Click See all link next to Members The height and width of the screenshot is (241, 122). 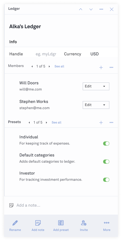pos(59,66)
